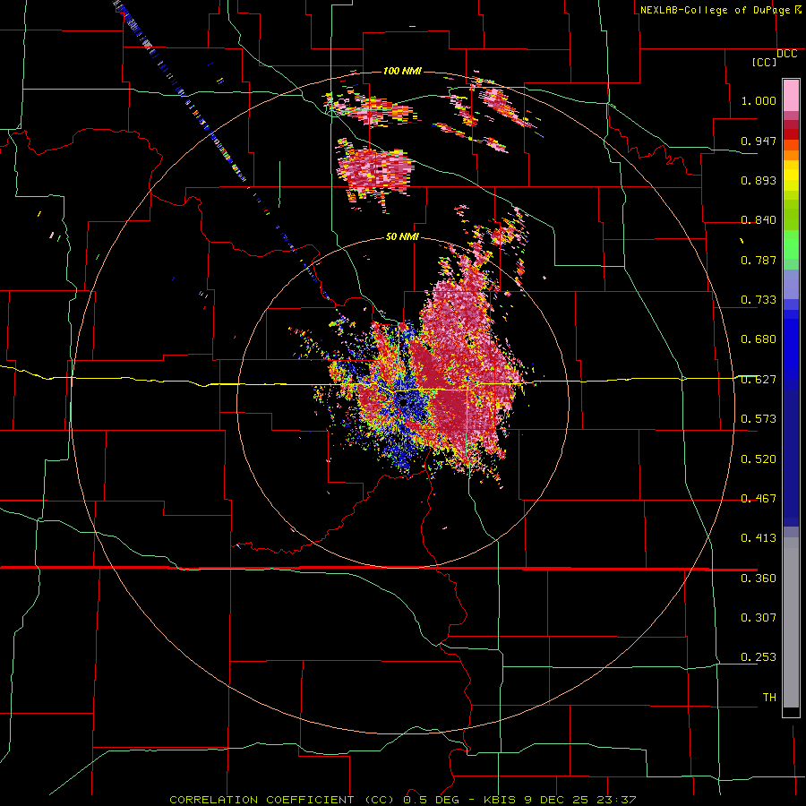
Task: Click the 0.307 legend value
Action: point(759,618)
